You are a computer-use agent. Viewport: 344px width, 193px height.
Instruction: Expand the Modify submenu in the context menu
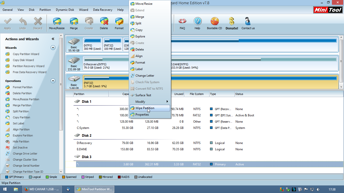tap(150, 102)
